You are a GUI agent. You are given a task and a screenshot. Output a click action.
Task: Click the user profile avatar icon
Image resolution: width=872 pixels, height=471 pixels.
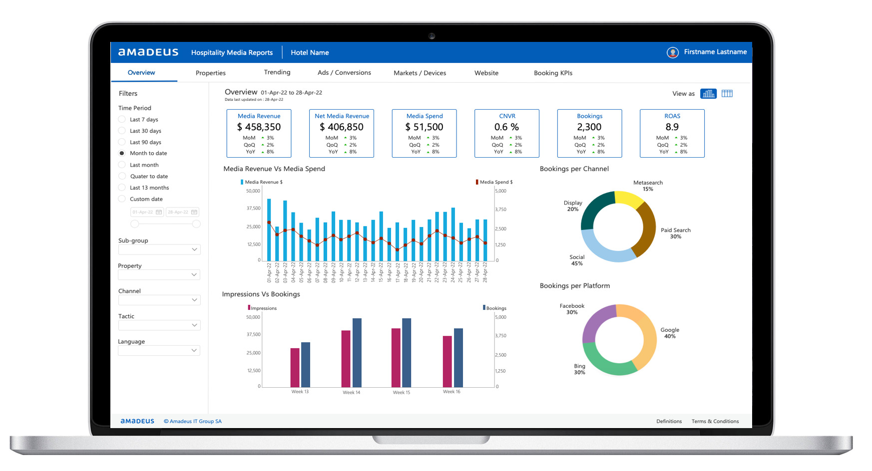pyautogui.click(x=673, y=52)
